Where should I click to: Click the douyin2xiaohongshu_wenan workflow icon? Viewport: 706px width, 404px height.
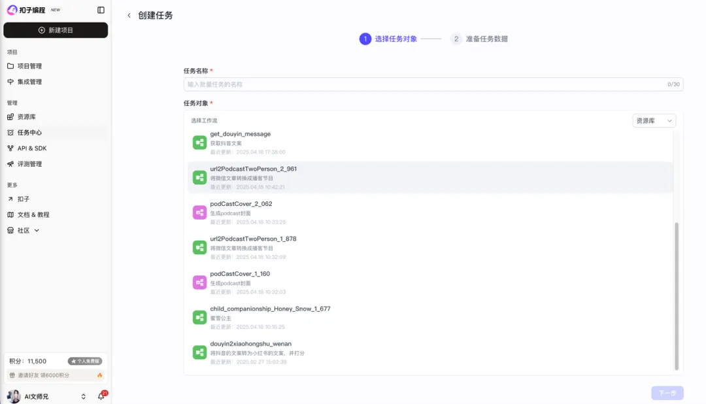(x=199, y=352)
